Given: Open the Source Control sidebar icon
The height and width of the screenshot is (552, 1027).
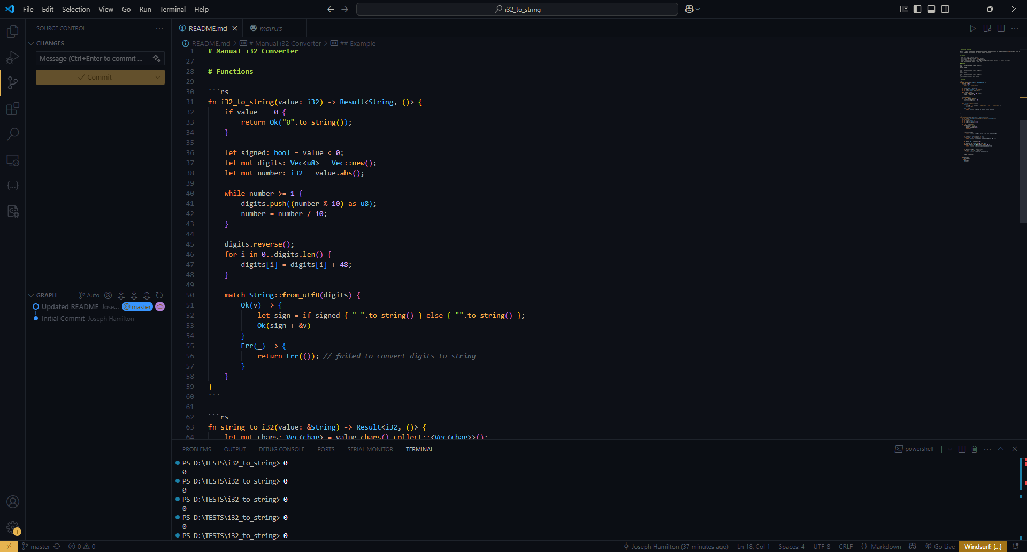Looking at the screenshot, I should [13, 83].
